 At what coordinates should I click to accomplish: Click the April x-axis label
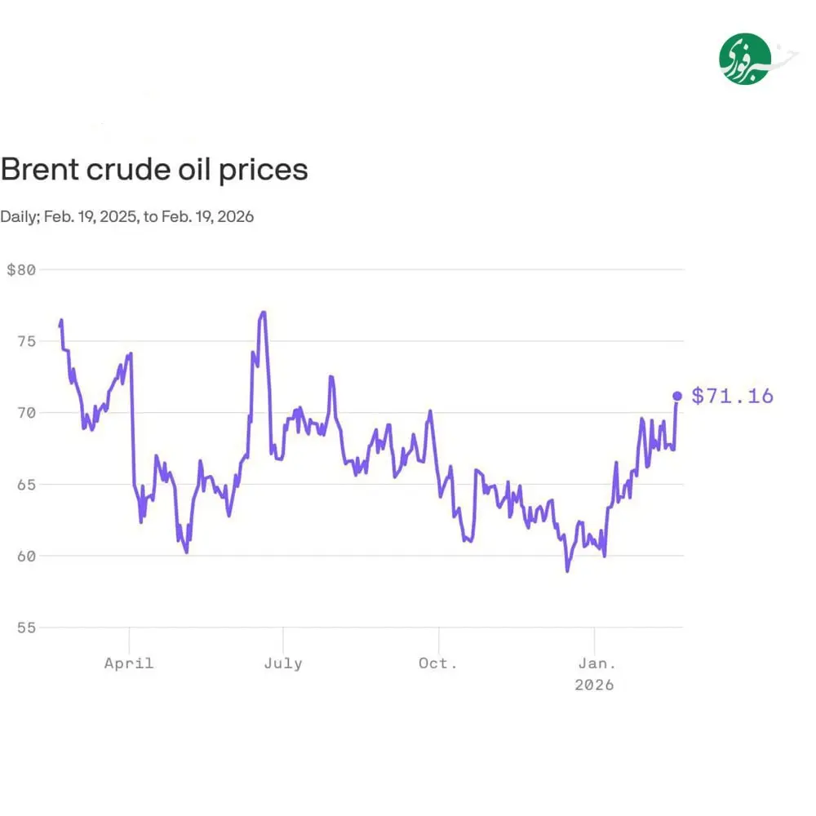pos(129,663)
